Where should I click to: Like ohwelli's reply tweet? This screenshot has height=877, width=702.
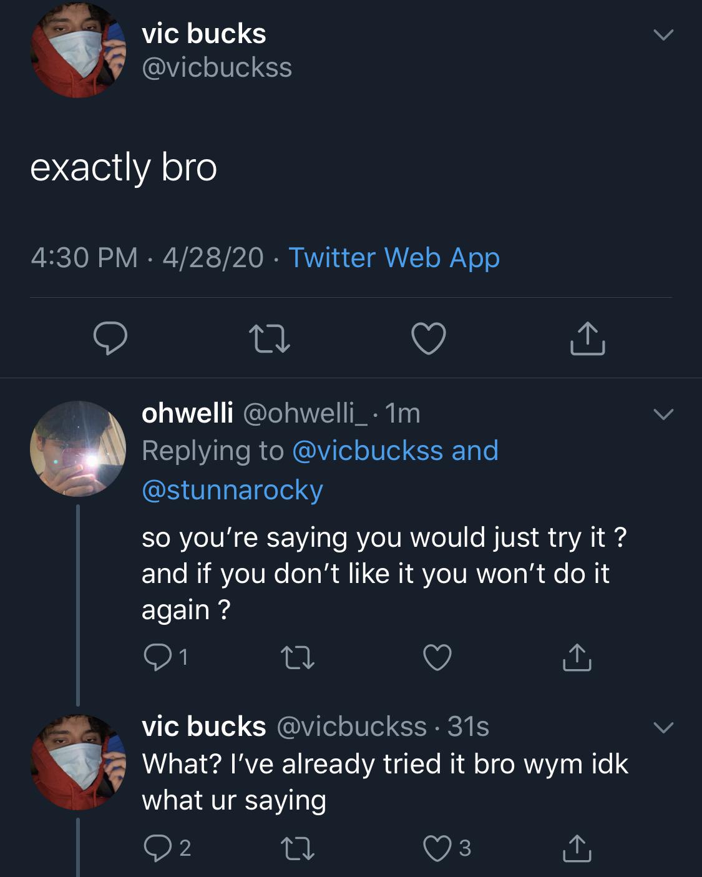[x=437, y=657]
